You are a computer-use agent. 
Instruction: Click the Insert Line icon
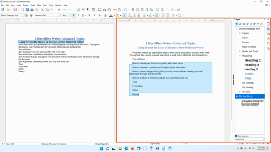(x=168, y=10)
